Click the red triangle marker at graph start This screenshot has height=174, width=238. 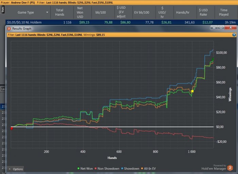pyautogui.click(x=12, y=129)
